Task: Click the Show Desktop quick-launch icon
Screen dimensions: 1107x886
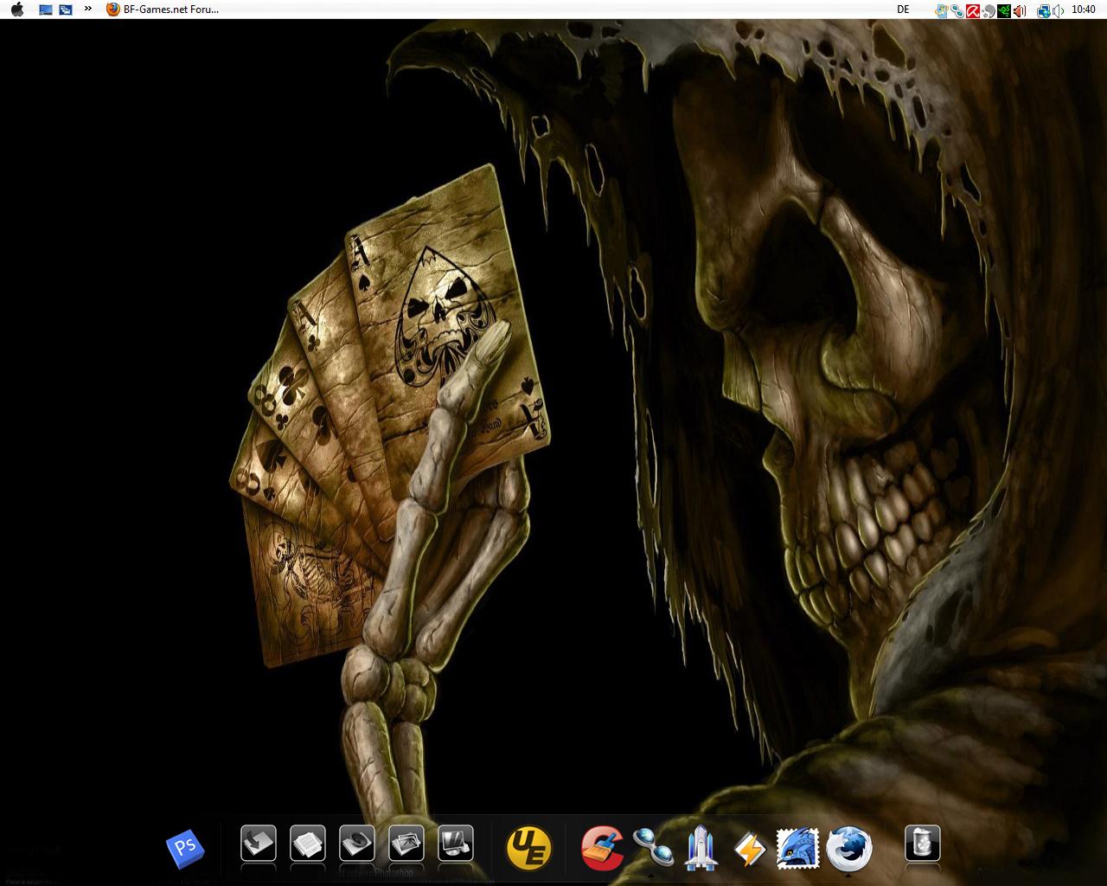Action: click(46, 10)
